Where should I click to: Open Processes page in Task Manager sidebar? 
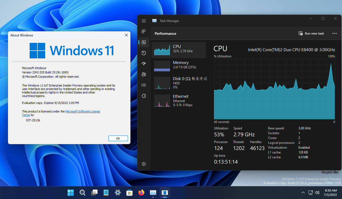point(144,32)
